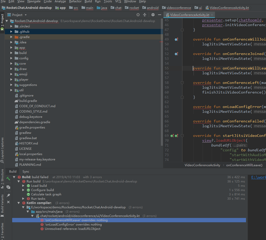Close the Build panel with X icon
Screen dimensions: 266x240
pyautogui.click(x=8, y=202)
